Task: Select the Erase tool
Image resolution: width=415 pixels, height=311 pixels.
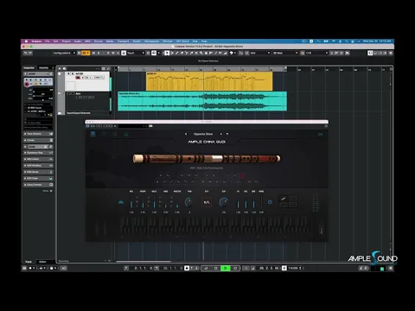Action: click(x=182, y=53)
